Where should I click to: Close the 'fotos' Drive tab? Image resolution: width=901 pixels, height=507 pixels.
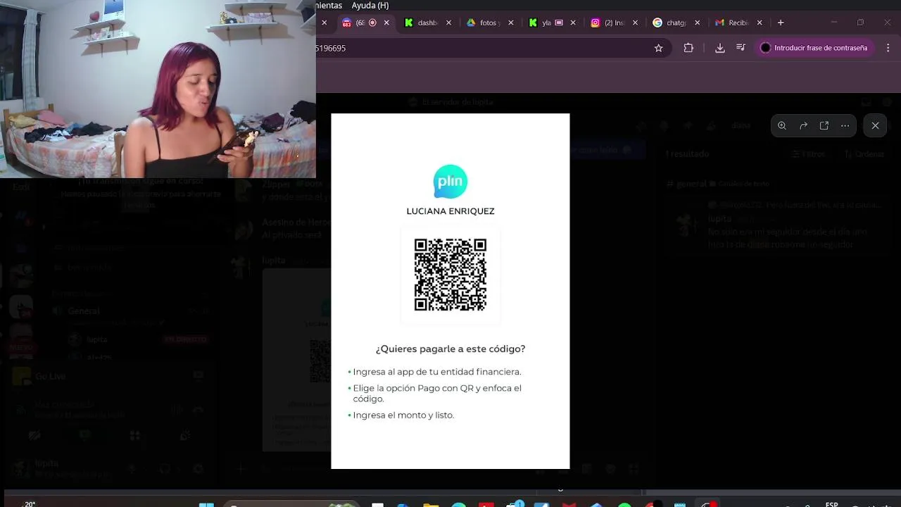[510, 23]
